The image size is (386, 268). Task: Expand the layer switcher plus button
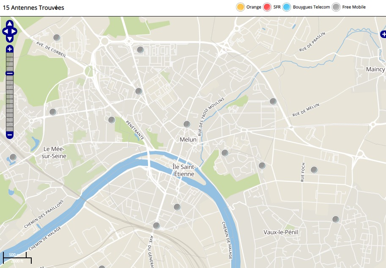click(383, 34)
